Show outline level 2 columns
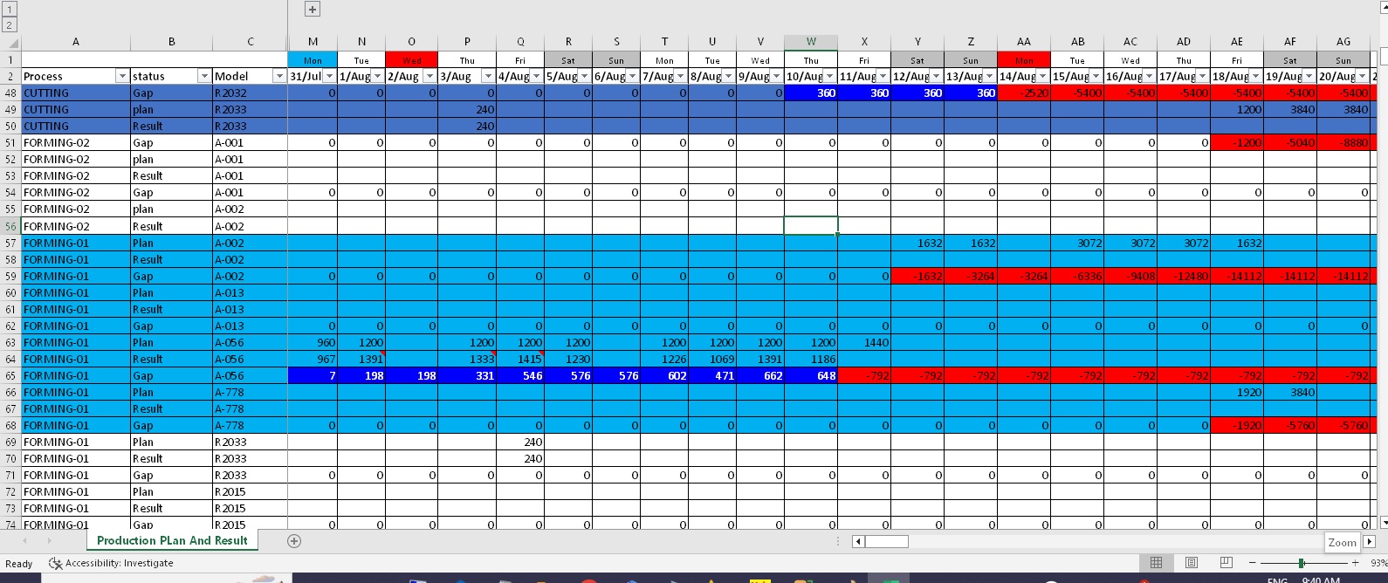The height and width of the screenshot is (583, 1388). [10, 25]
